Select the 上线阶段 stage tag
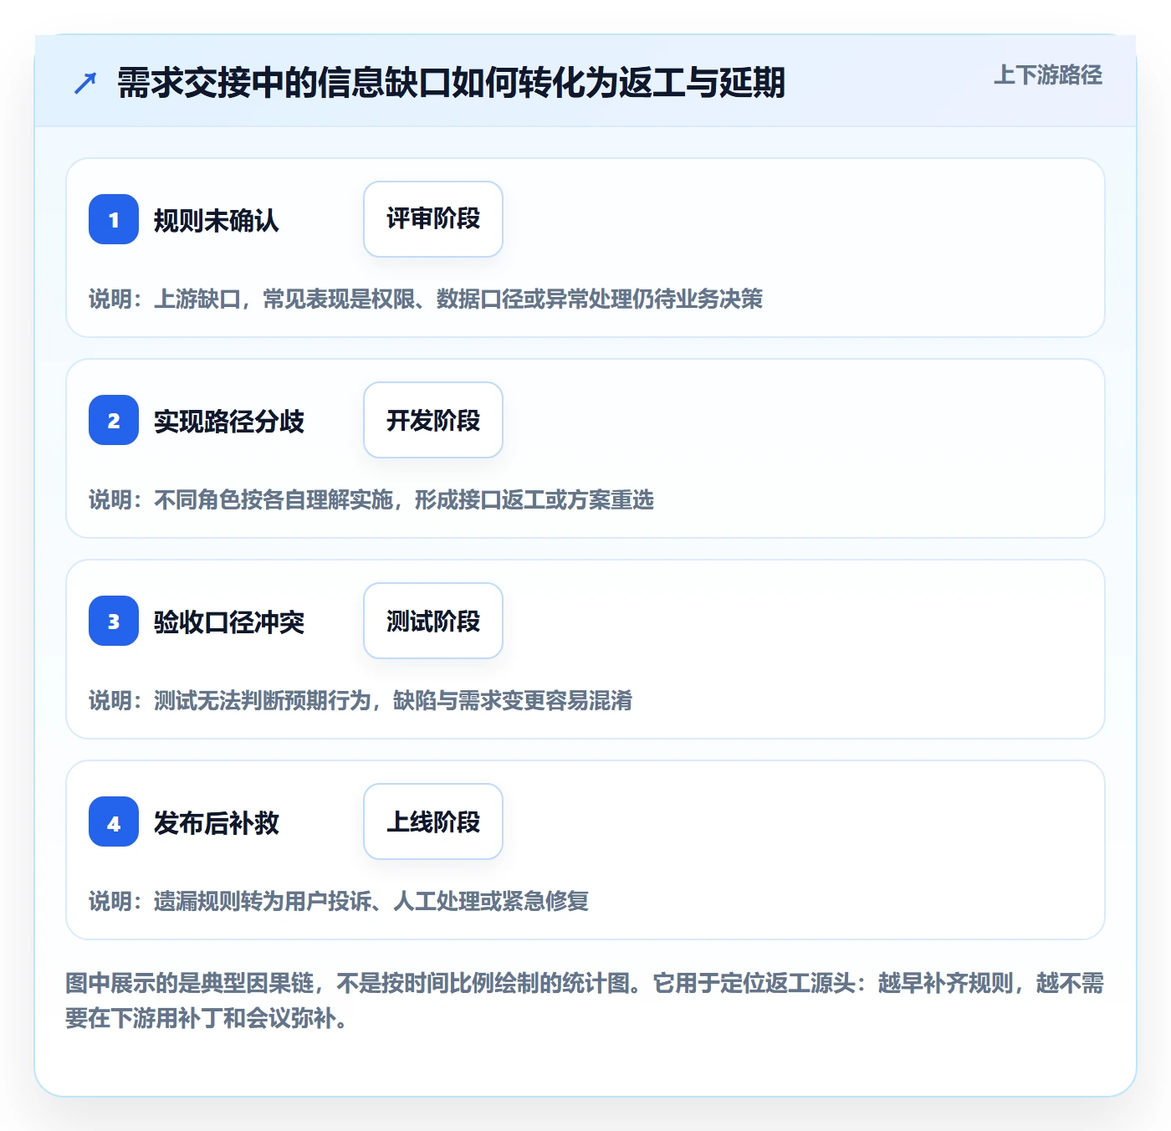The image size is (1171, 1131). coord(433,821)
